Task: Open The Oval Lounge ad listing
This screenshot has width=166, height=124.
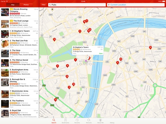Action: point(19,24)
